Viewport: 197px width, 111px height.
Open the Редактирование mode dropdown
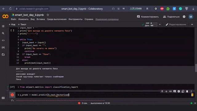click(x=176, y=24)
